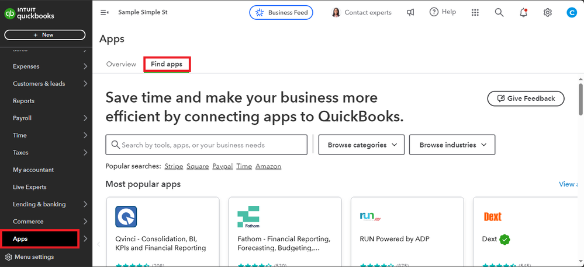Image resolution: width=584 pixels, height=267 pixels.
Task: Open the settings gear icon
Action: tap(547, 12)
